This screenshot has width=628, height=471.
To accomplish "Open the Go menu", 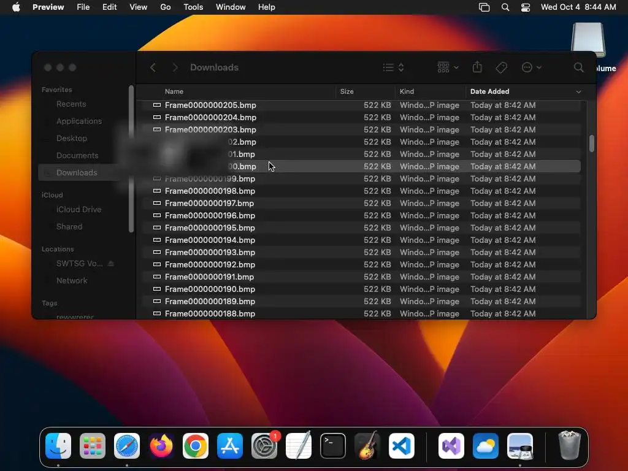I will click(166, 7).
